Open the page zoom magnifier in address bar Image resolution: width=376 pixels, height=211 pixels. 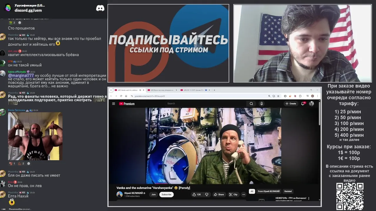[x=269, y=96]
